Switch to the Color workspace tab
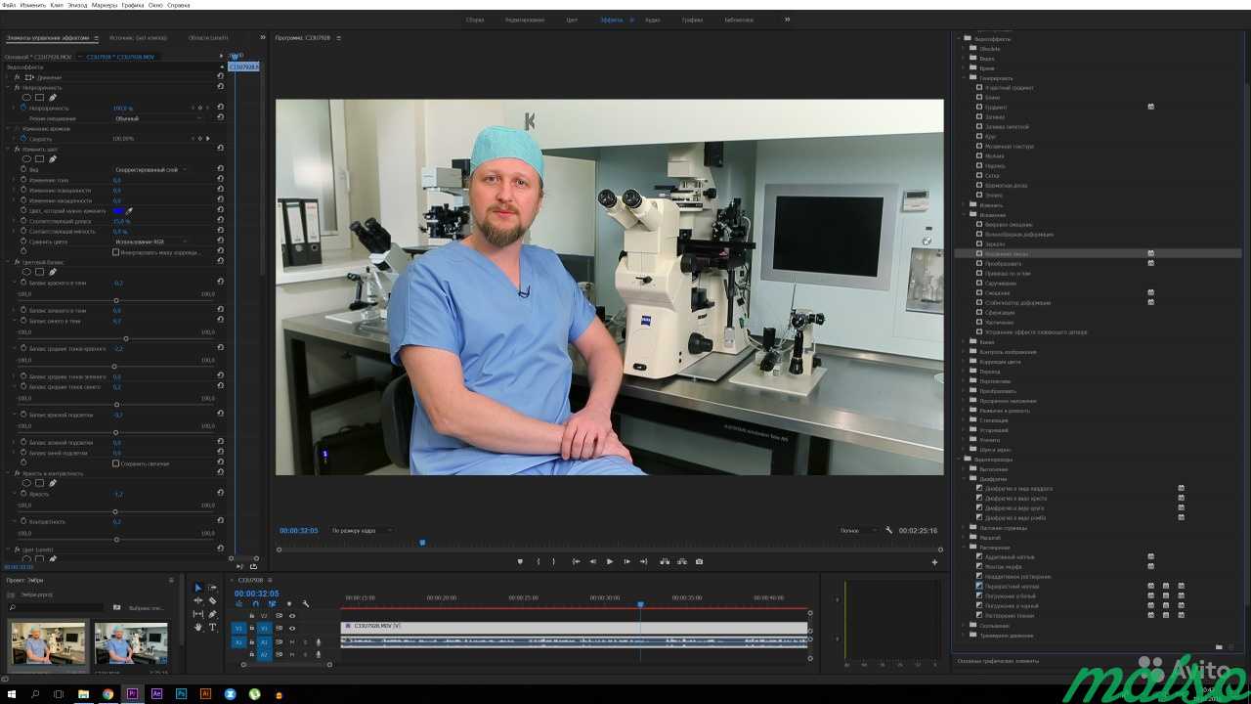The height and width of the screenshot is (704, 1251). pos(572,20)
